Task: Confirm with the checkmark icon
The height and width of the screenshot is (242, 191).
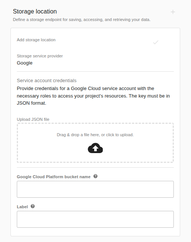Action: [155, 42]
